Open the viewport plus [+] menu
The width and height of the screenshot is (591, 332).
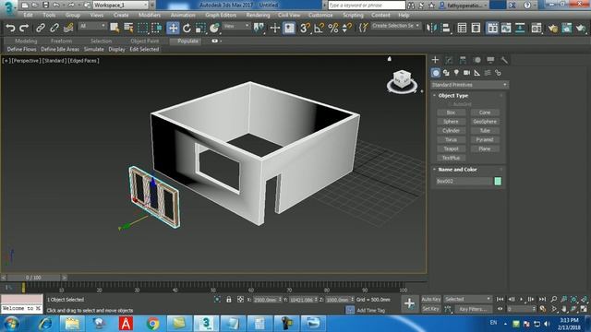(6, 61)
